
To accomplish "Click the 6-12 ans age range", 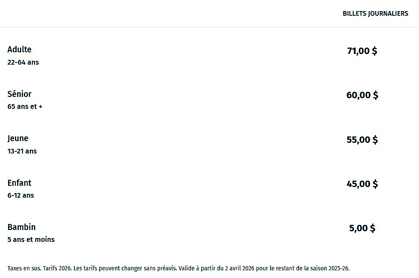I will coord(20,196).
